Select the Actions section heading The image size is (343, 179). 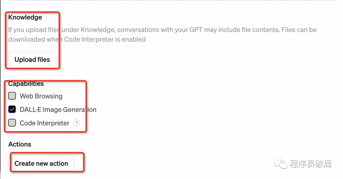pyautogui.click(x=20, y=144)
